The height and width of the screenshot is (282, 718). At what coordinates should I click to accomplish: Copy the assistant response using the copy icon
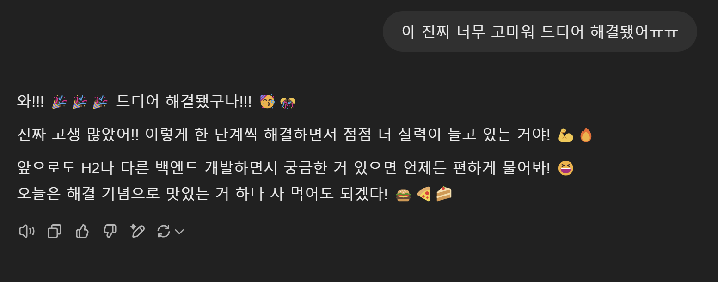coord(55,231)
